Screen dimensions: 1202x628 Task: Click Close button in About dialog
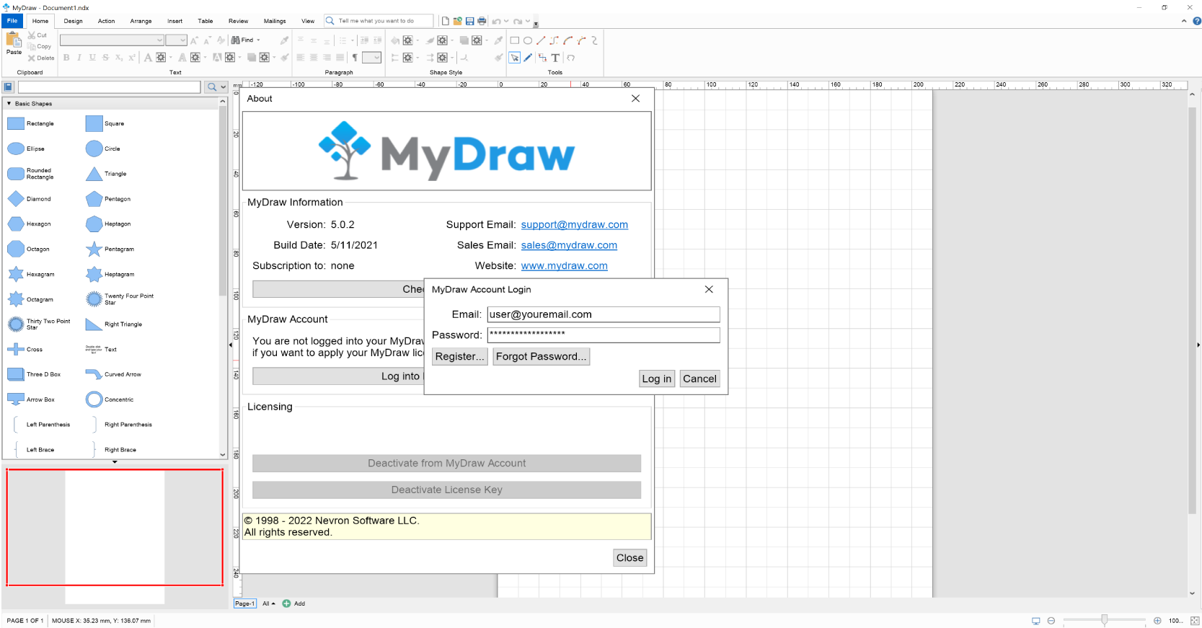click(x=629, y=558)
